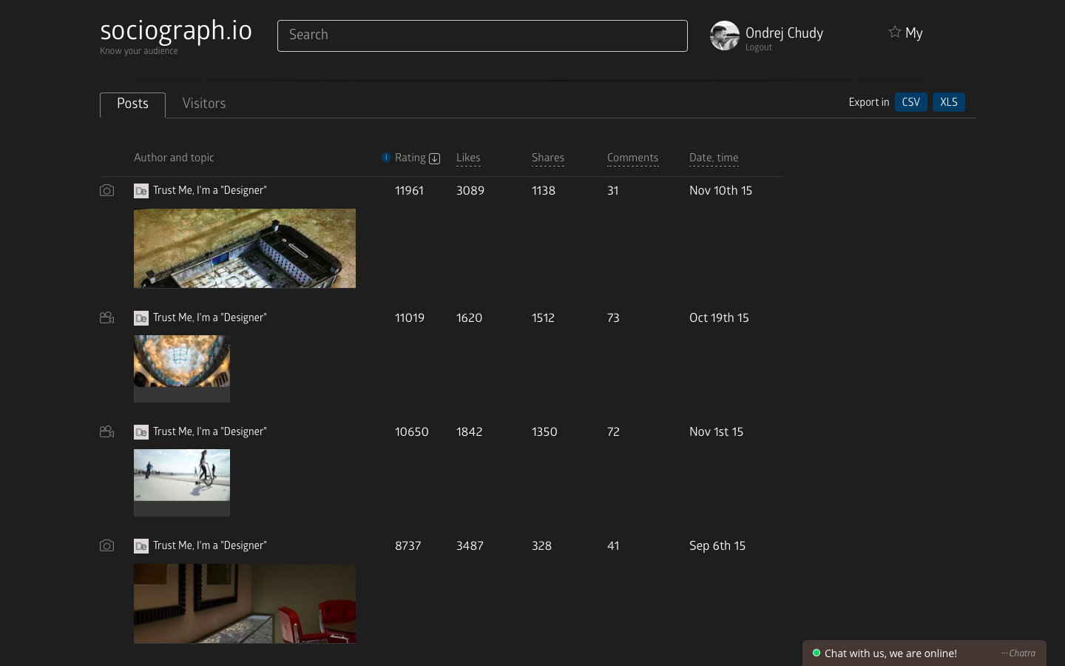1065x666 pixels.
Task: Click the green online status dot in chat
Action: coord(816,653)
